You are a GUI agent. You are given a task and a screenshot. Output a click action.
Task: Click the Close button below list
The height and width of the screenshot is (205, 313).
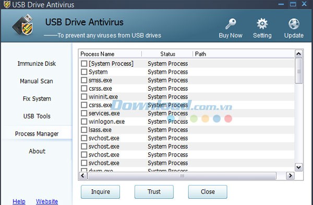208,192
